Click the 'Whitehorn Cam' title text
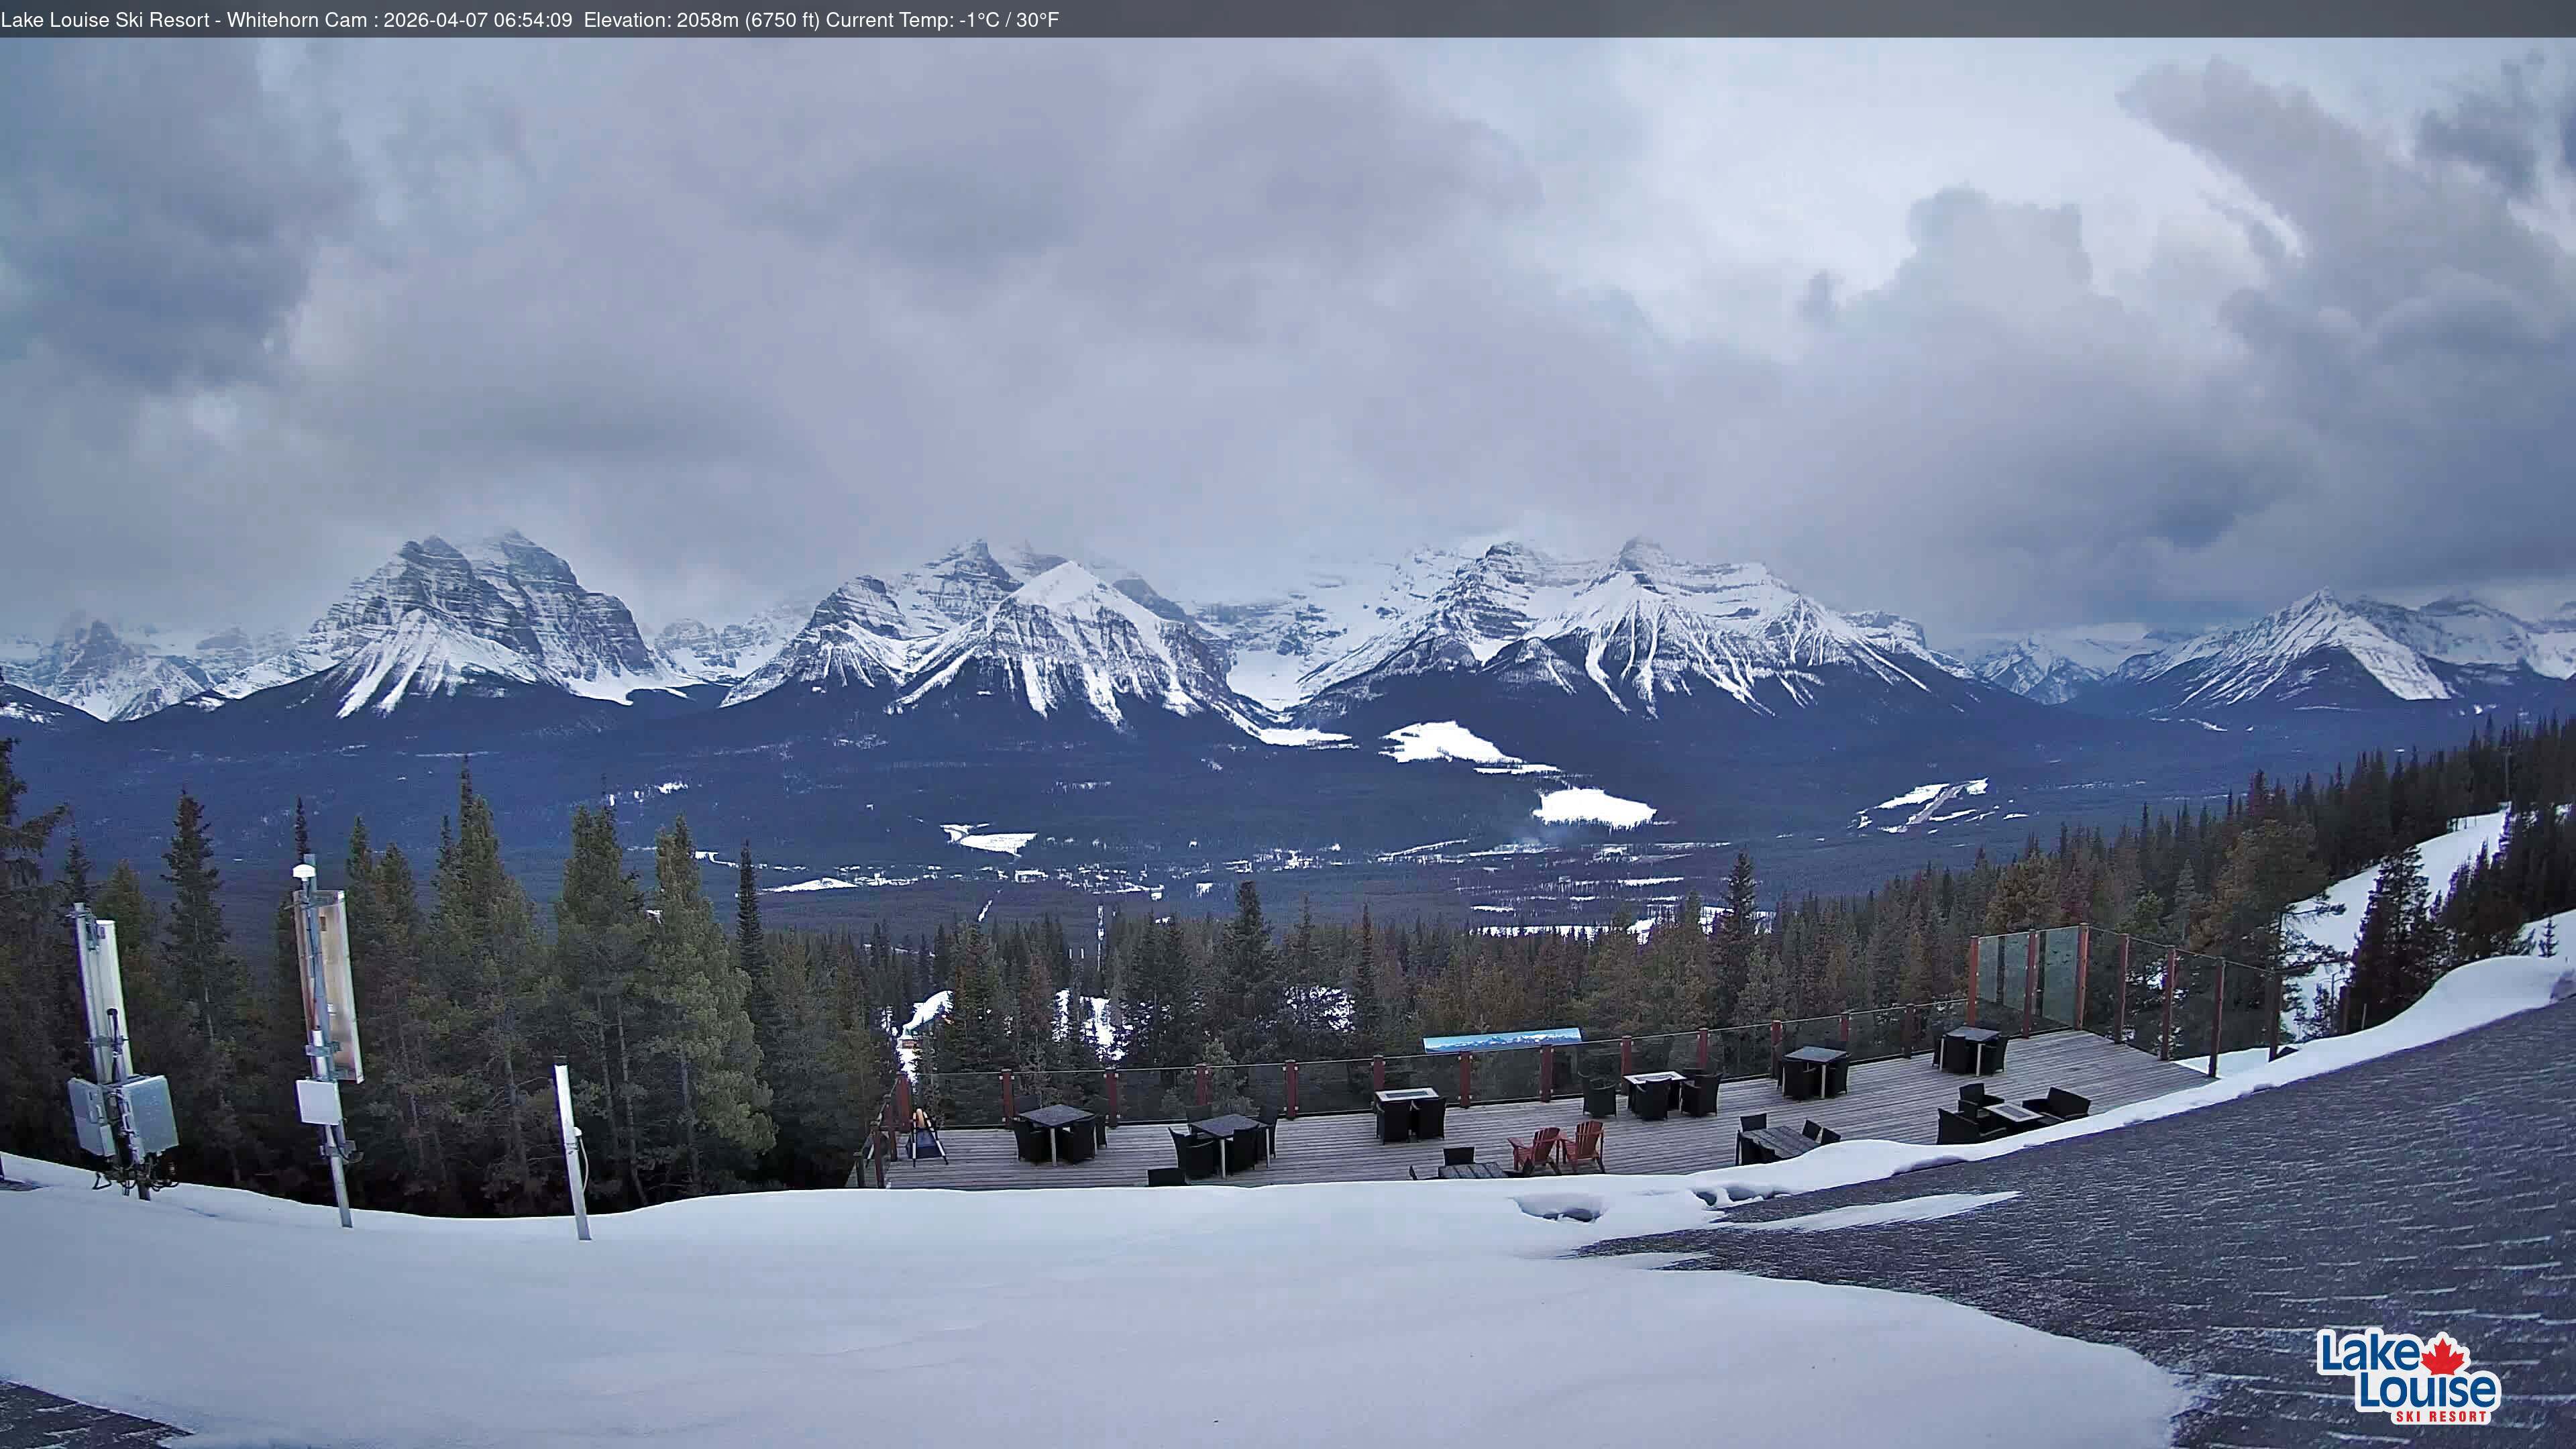The width and height of the screenshot is (2576, 1449). point(296,19)
